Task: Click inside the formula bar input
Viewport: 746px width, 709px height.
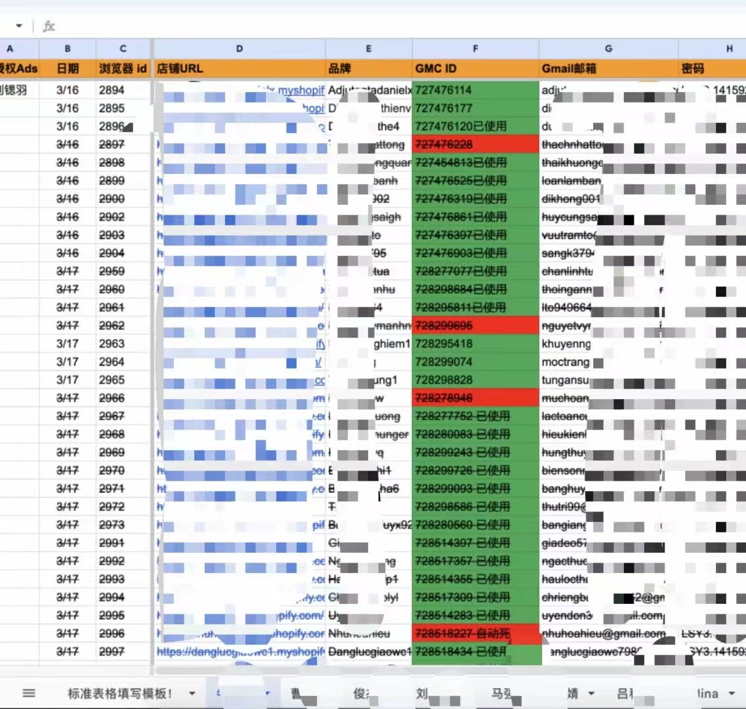Action: (x=394, y=26)
